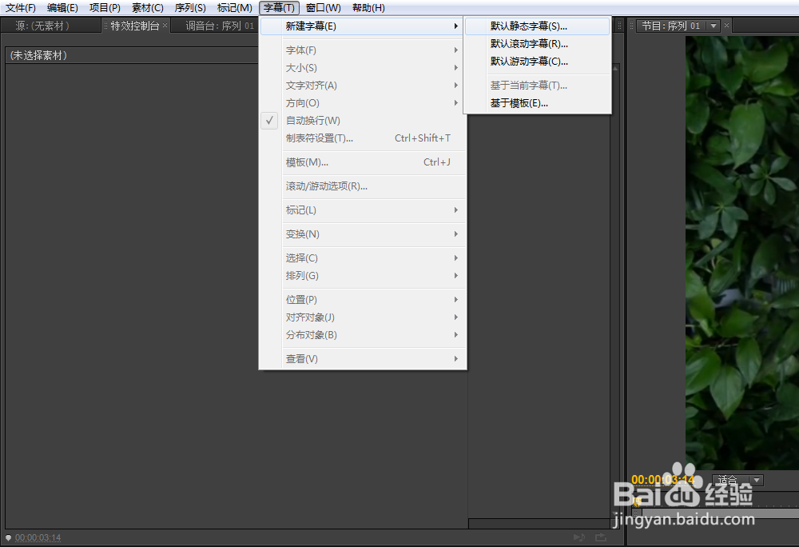
Task: Open the 适合 (Fit) zoom level dropdown
Action: coord(735,479)
